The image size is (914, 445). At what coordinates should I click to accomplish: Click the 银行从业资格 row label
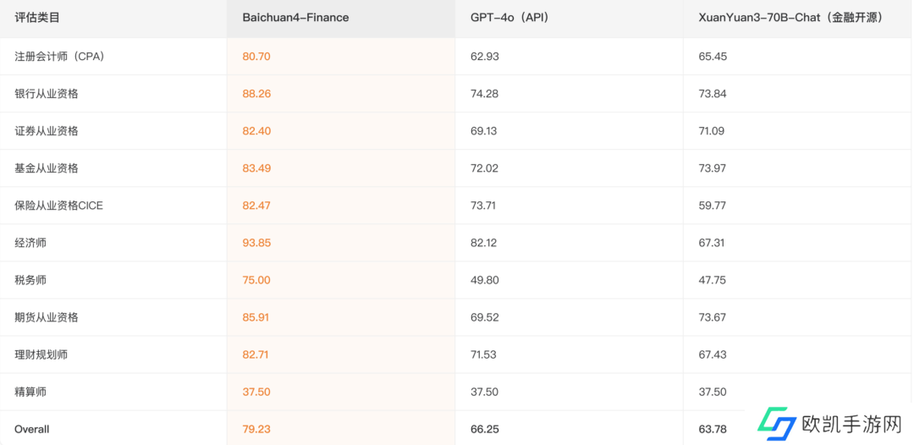coord(47,94)
